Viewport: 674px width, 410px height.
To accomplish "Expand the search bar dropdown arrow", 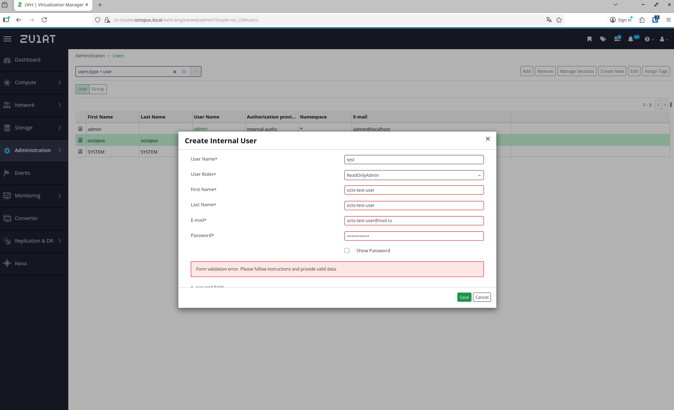I will [197, 72].
